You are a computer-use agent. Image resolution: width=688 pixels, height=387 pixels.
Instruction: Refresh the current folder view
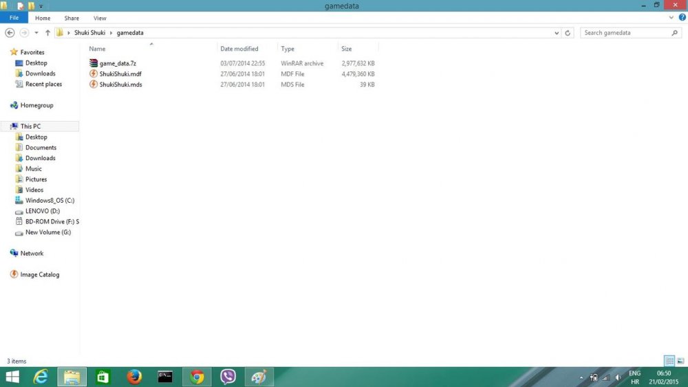click(x=568, y=32)
